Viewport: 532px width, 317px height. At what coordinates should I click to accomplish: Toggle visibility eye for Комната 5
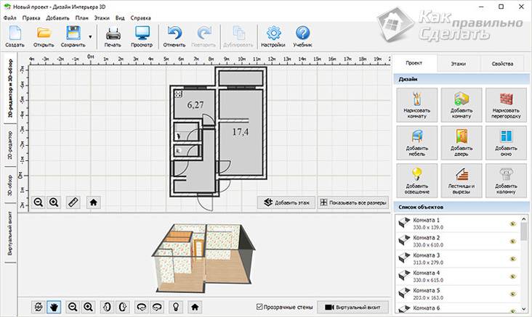point(513,294)
